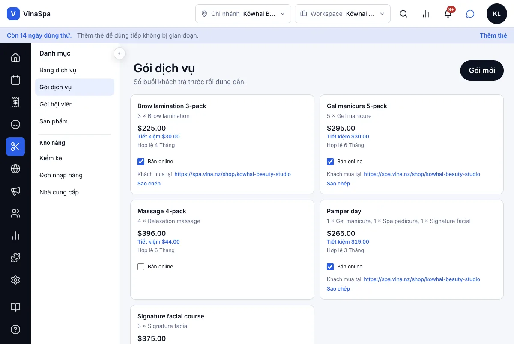Click the Pamper day card title

pyautogui.click(x=344, y=211)
